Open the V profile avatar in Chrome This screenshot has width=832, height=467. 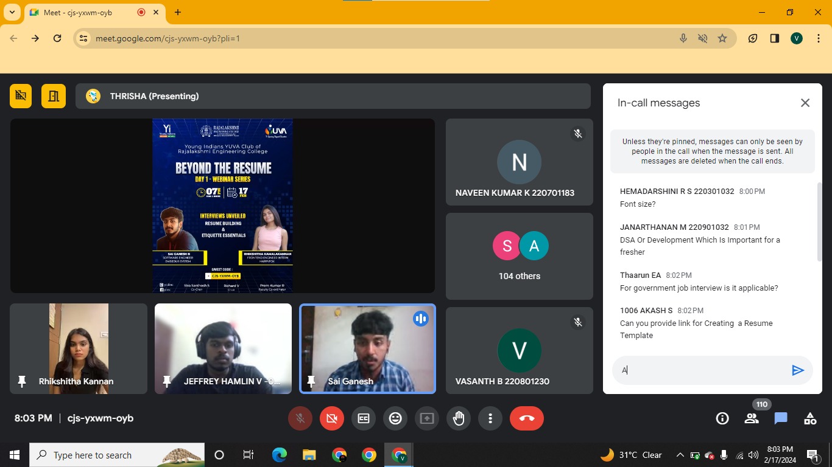click(797, 38)
